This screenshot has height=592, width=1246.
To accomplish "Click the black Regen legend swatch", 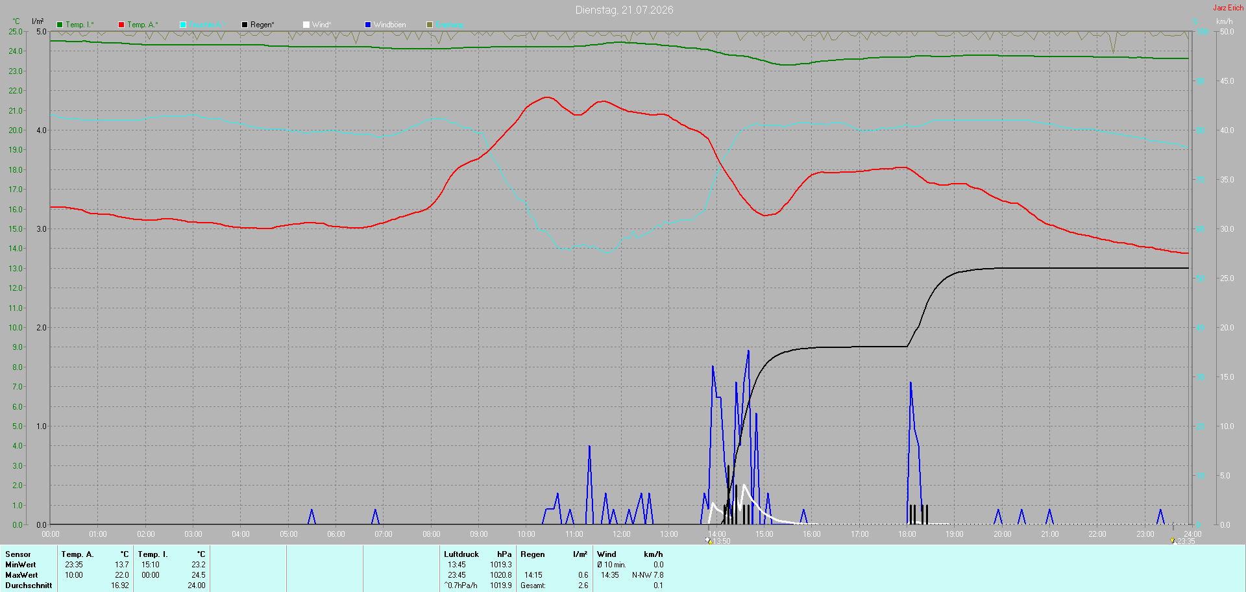I will coord(245,25).
